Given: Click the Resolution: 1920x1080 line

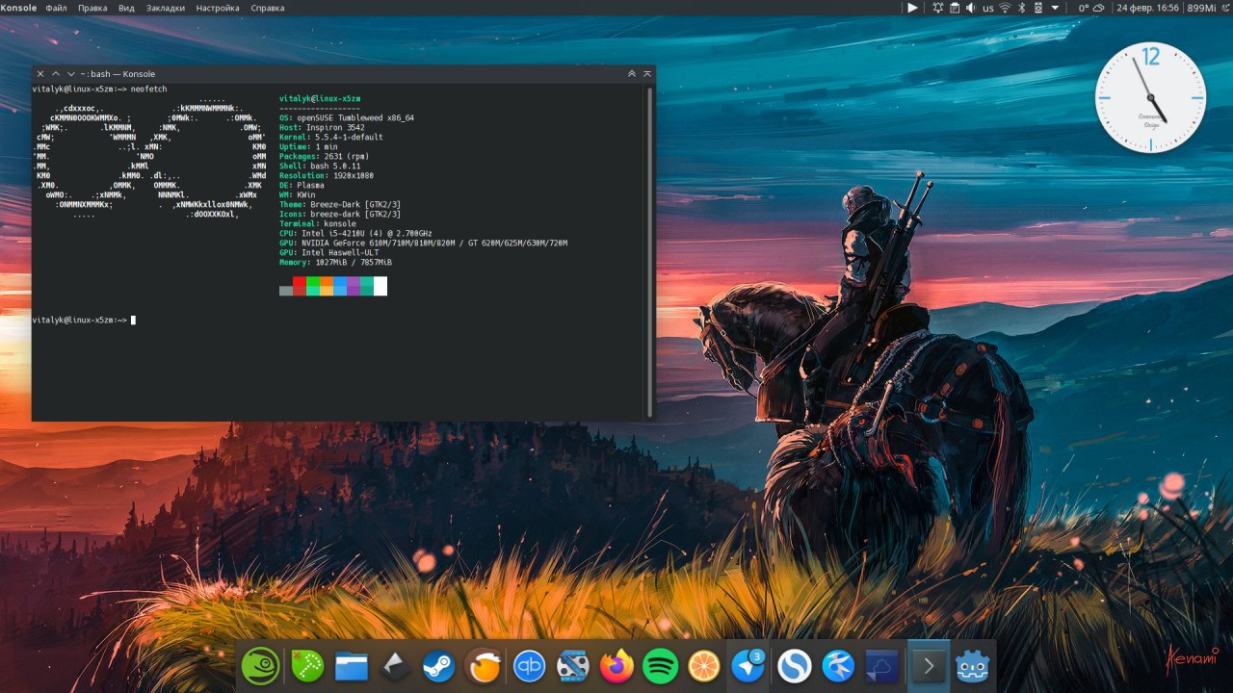Looking at the screenshot, I should [327, 176].
